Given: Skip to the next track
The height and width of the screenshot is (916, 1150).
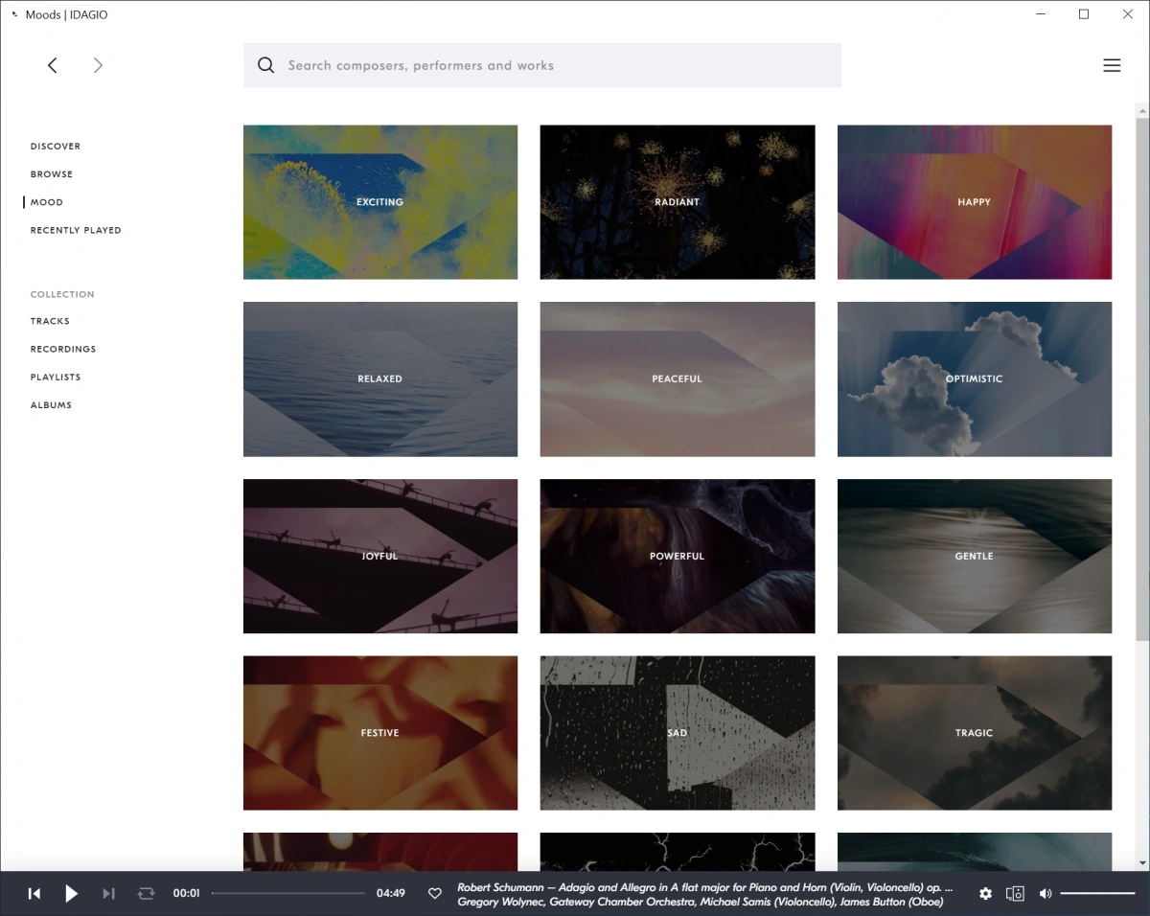Looking at the screenshot, I should coord(108,893).
